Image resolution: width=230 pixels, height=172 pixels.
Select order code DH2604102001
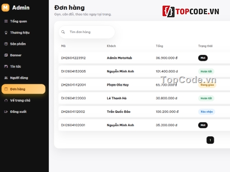pyautogui.click(x=73, y=125)
